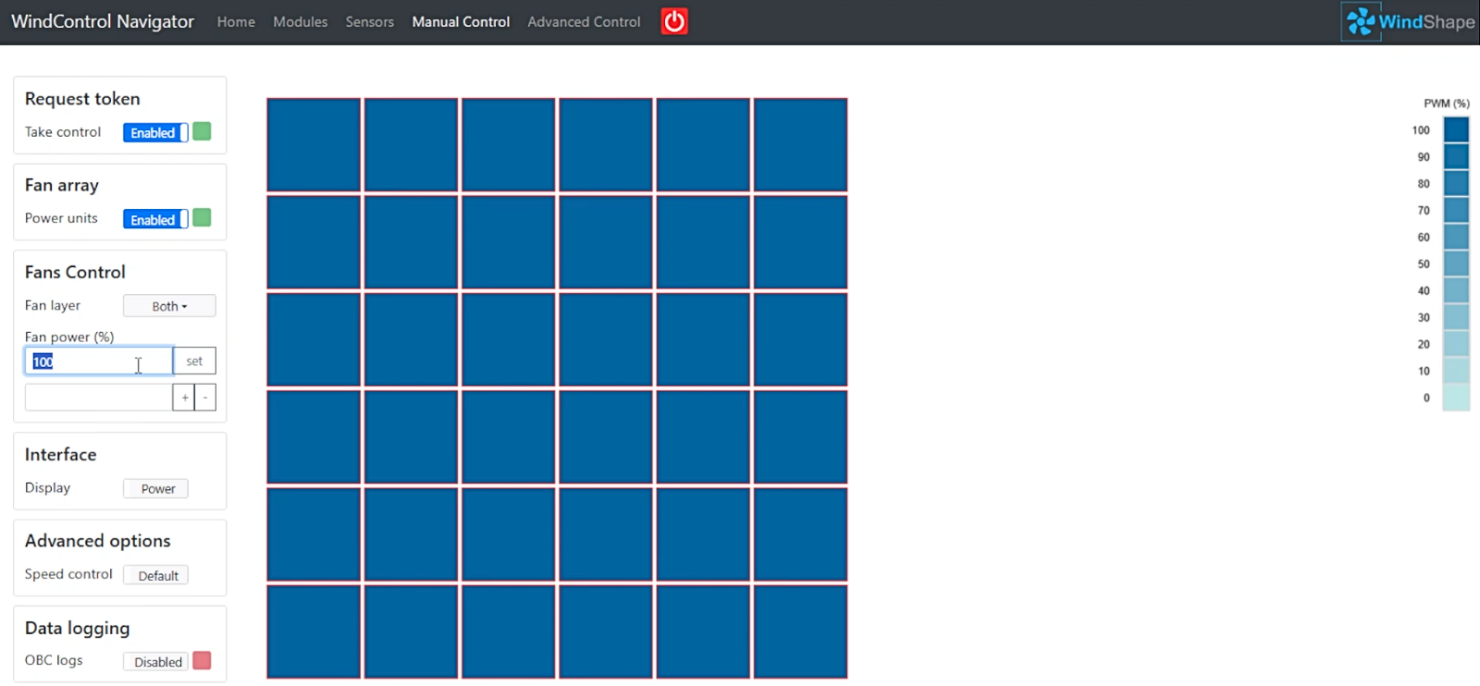Open the Display Power selector
Viewport: 1480px width, 686px height.
tap(156, 489)
